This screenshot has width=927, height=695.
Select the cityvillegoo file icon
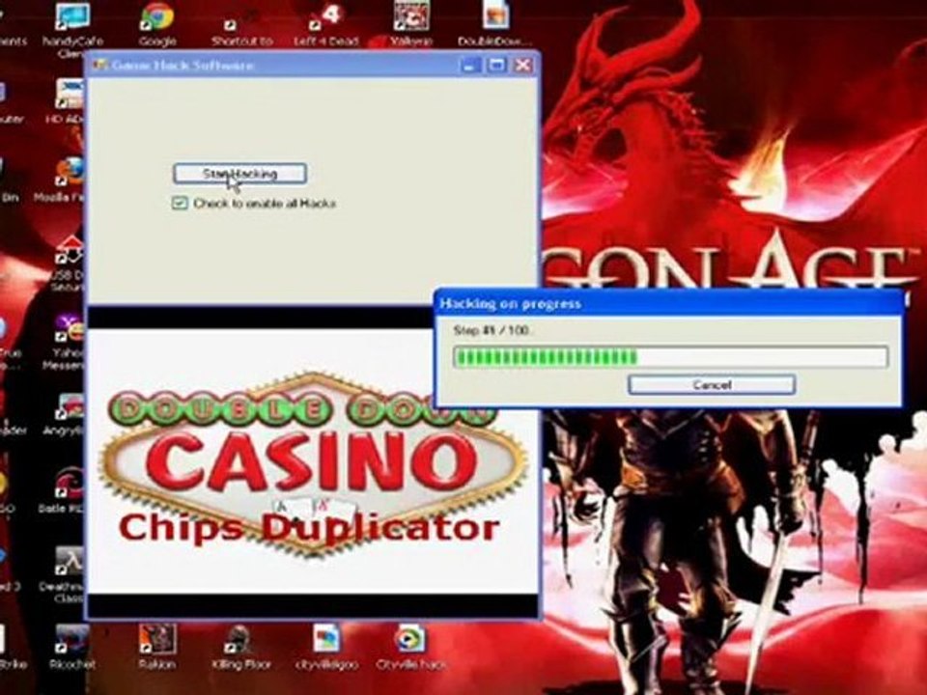326,648
